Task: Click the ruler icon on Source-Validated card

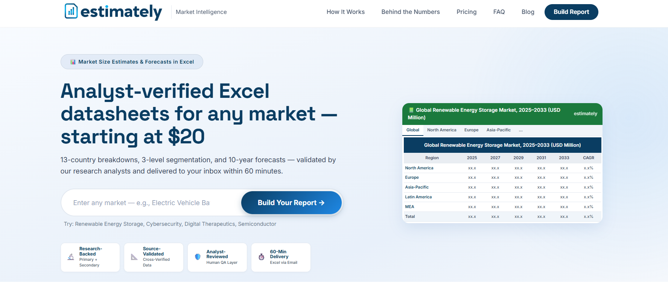Action: coord(134,257)
